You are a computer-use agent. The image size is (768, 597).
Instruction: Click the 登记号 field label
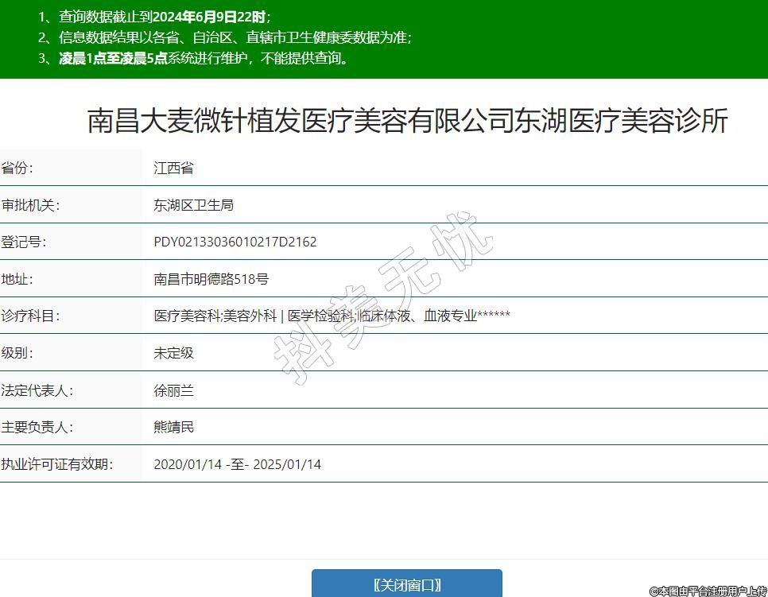coord(24,242)
